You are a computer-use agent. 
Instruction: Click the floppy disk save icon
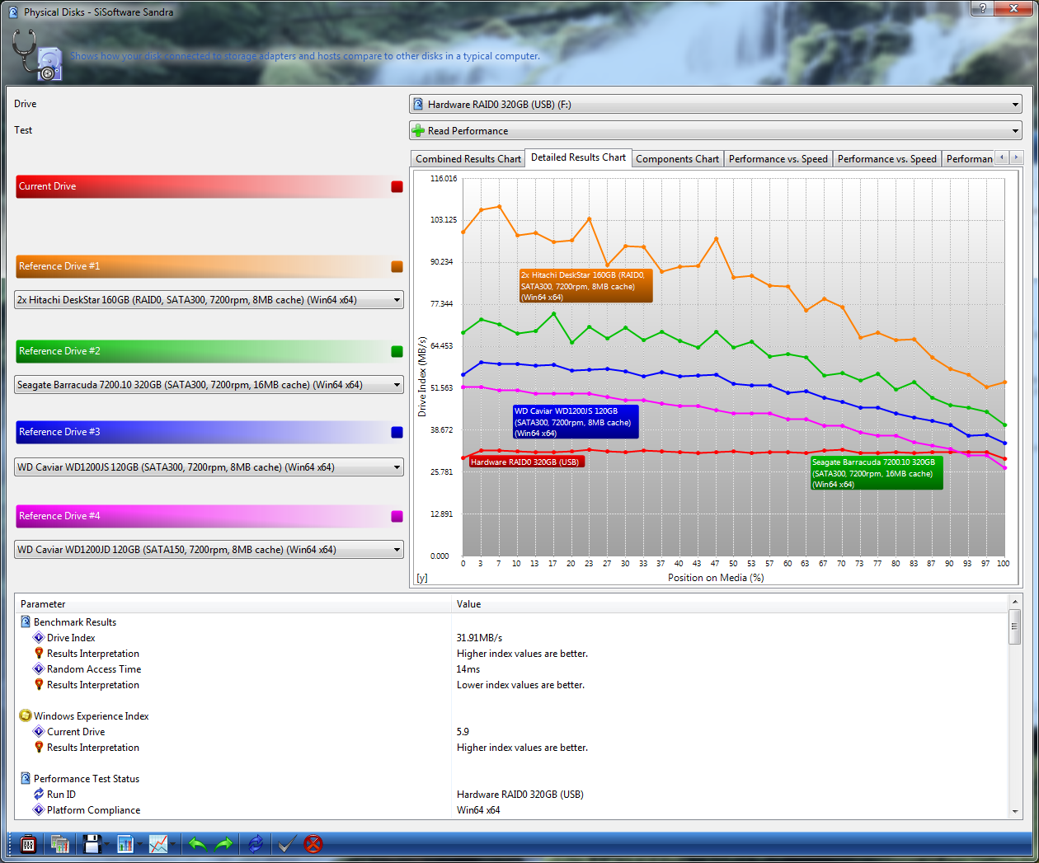(x=92, y=844)
